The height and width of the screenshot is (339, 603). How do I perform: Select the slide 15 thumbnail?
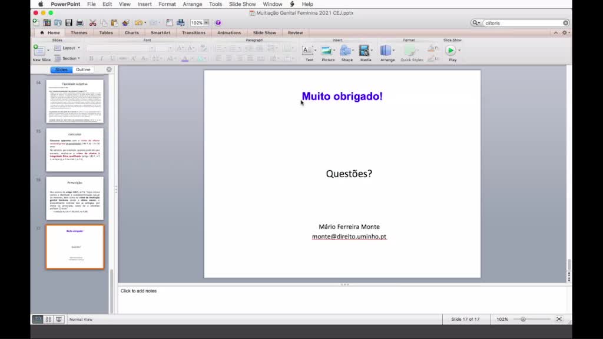pyautogui.click(x=75, y=149)
